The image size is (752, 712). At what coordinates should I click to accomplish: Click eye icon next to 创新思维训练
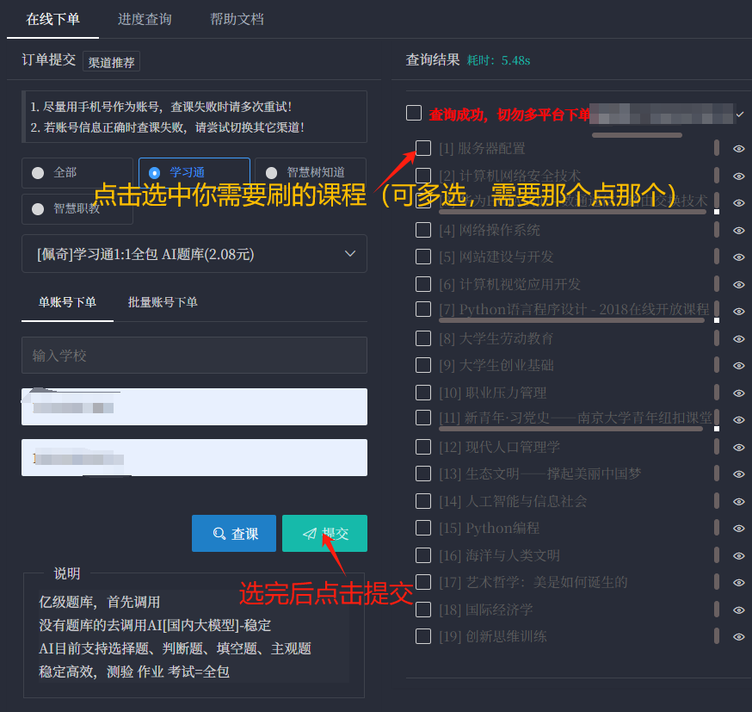(x=738, y=637)
